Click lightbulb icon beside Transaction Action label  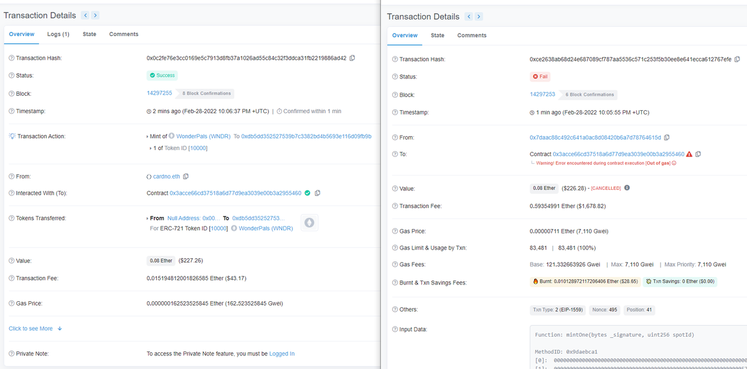[11, 136]
